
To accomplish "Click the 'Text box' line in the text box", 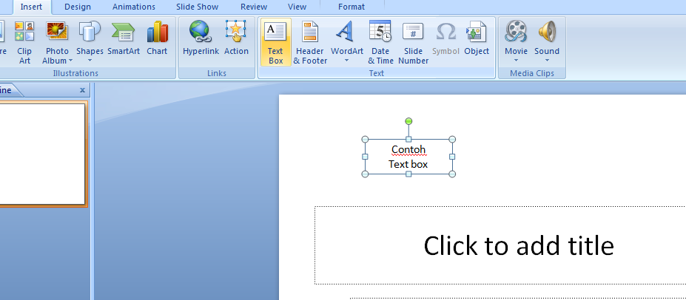I will [408, 164].
